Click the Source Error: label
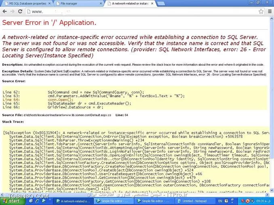 pos(14,81)
